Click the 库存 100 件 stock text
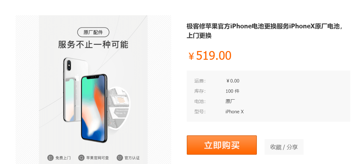363x164 pixels. click(x=233, y=91)
